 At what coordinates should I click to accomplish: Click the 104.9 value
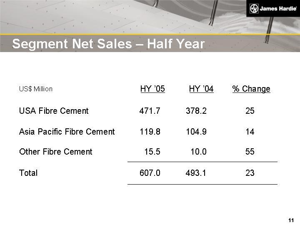pos(196,132)
